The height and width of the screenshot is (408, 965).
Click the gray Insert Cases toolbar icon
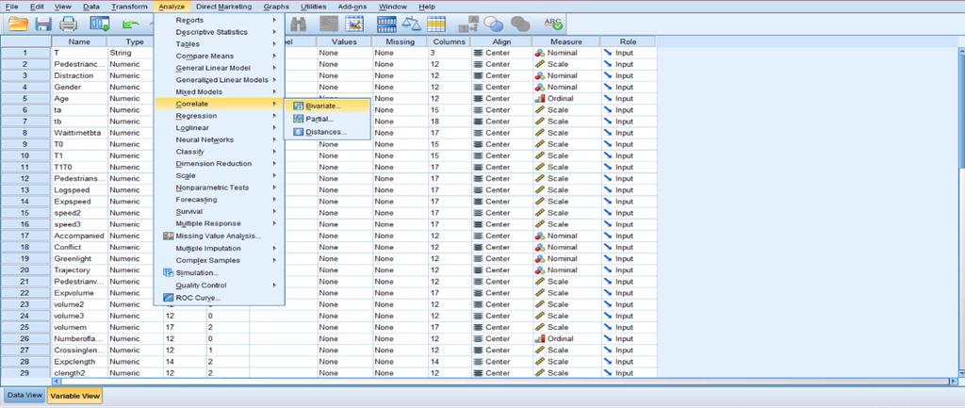(329, 24)
